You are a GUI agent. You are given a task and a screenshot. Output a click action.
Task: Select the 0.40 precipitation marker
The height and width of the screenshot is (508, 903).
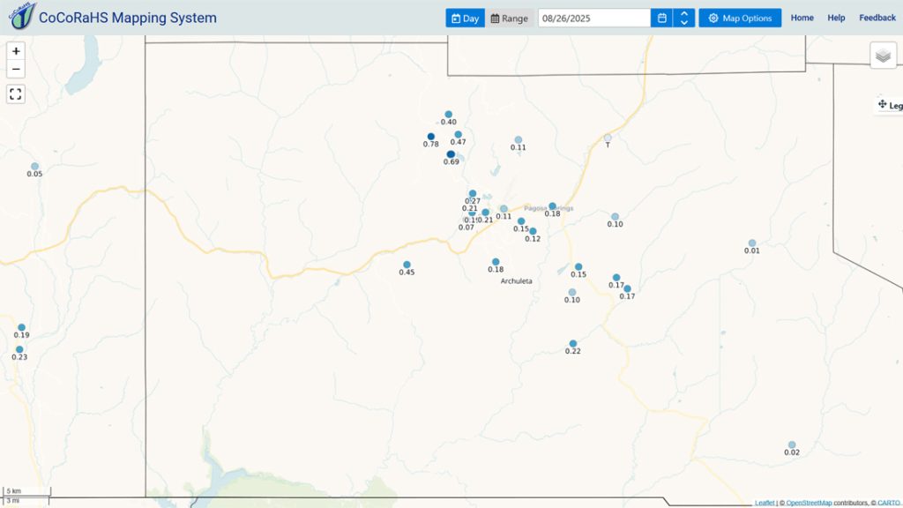coord(449,115)
